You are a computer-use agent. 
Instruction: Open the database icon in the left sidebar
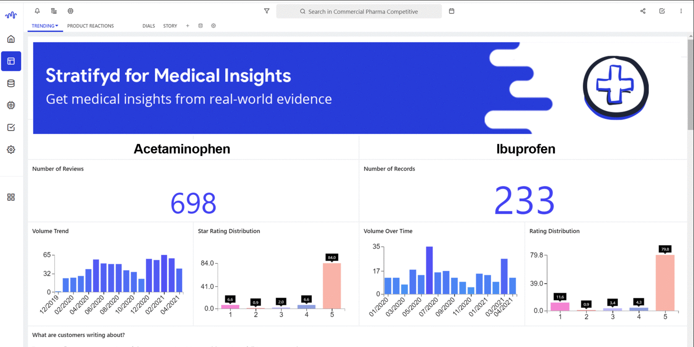(x=11, y=83)
